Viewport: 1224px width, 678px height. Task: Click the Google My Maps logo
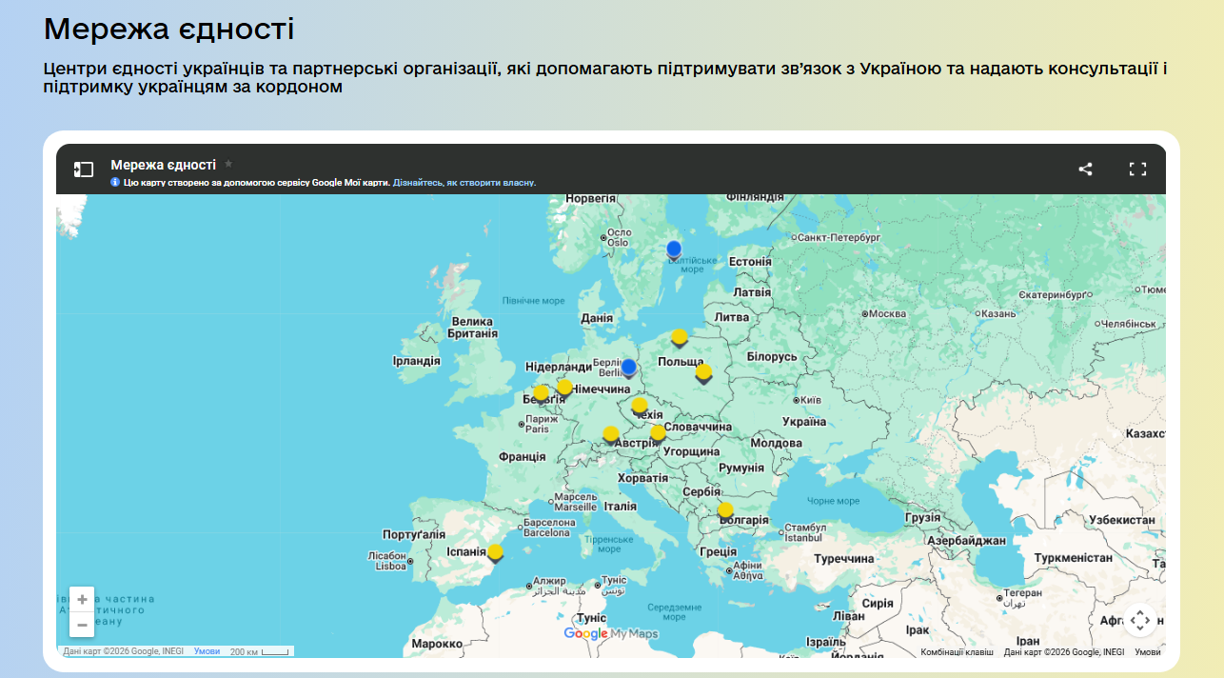(x=610, y=633)
